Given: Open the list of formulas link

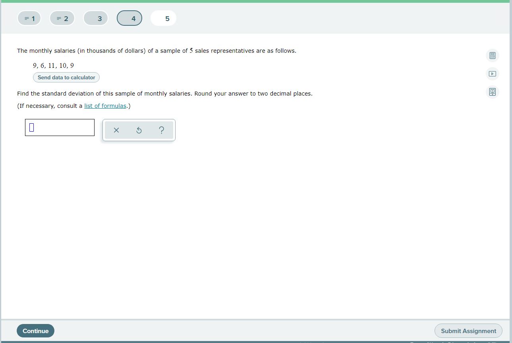Looking at the screenshot, I should (105, 105).
